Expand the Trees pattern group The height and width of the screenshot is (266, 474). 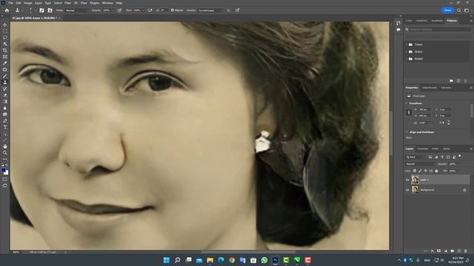point(407,44)
